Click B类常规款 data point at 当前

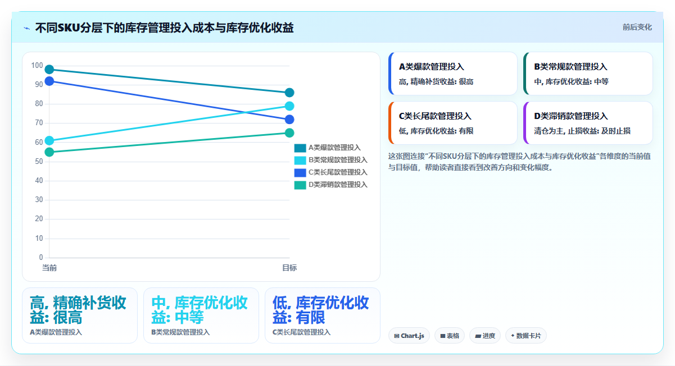49,140
